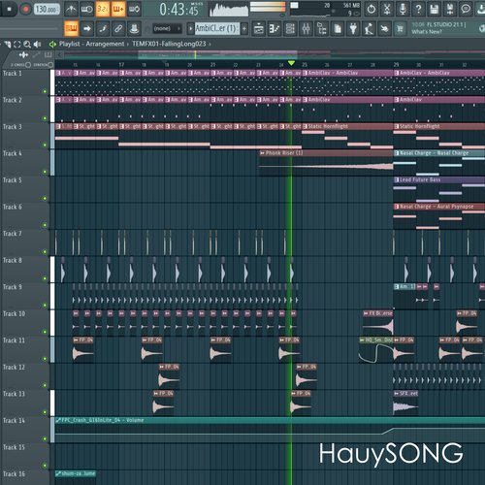
Task: Click the tempo field showing 130.000
Action: point(47,9)
